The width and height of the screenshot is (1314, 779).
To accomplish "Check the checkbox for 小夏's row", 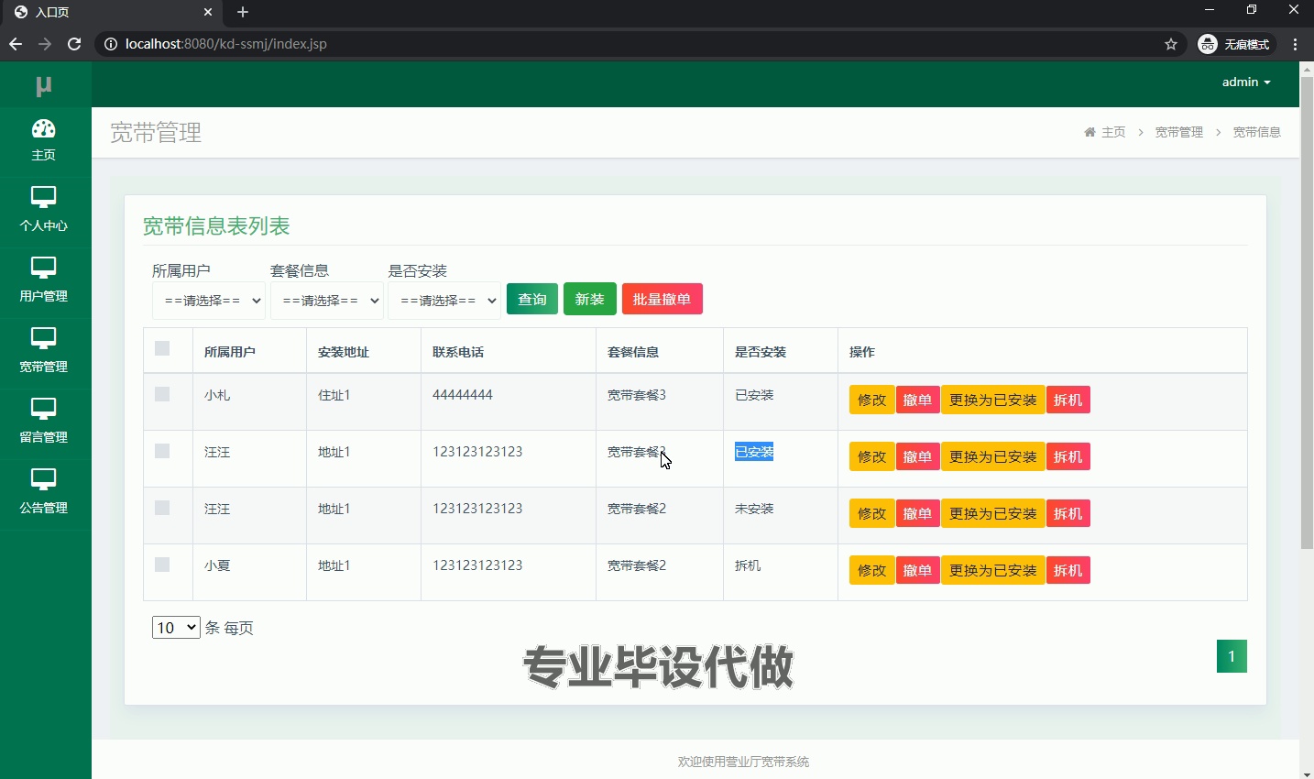I will 162,565.
